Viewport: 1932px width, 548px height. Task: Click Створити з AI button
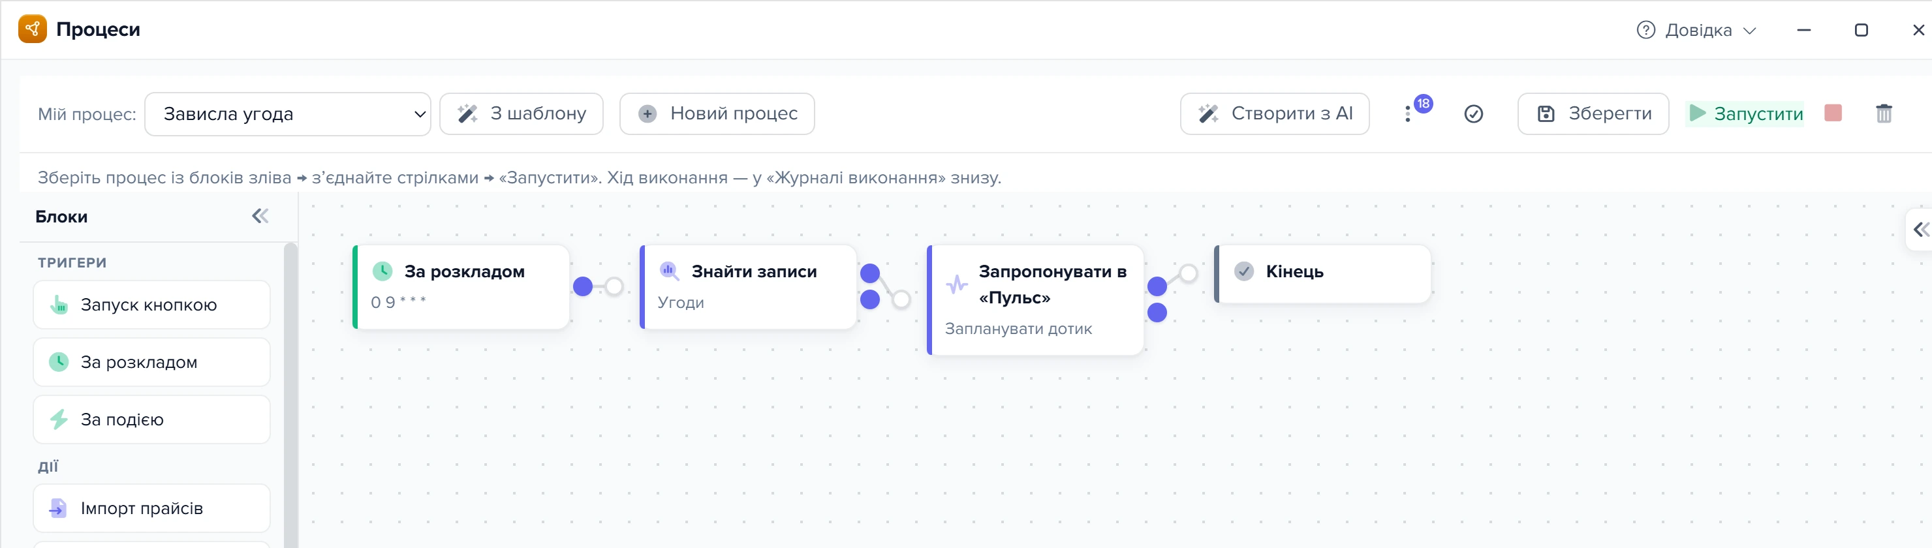pyautogui.click(x=1275, y=114)
